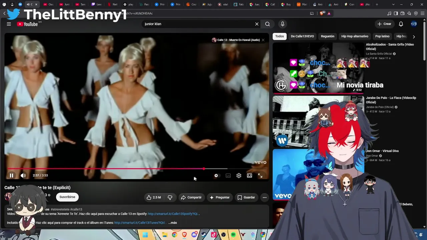Open the Calle 13 - Muerte En Hawaii card
Image resolution: width=427 pixels, height=240 pixels.
236,40
